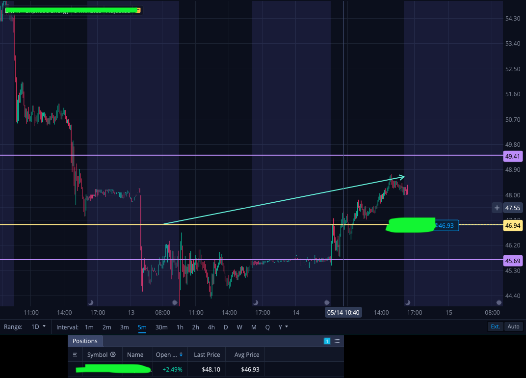Viewport: 526px width, 378px height.
Task: Switch to the Positions tab
Action: pos(85,341)
